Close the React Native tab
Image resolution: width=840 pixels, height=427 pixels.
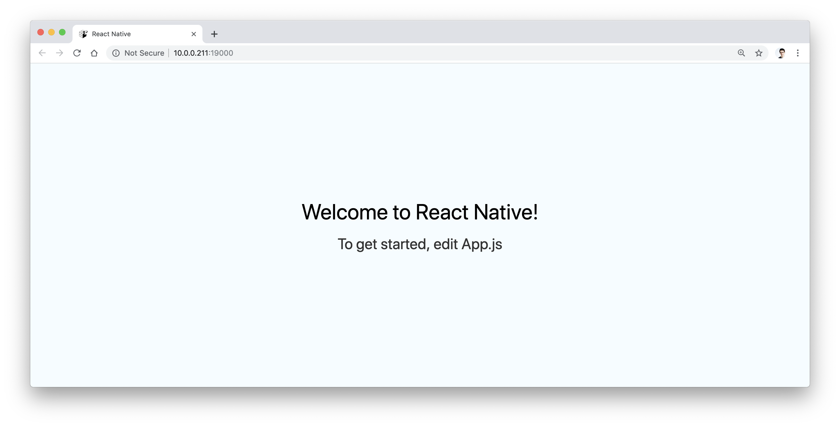tap(194, 34)
